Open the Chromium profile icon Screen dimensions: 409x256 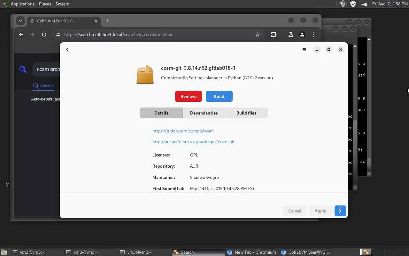pyautogui.click(x=302, y=35)
